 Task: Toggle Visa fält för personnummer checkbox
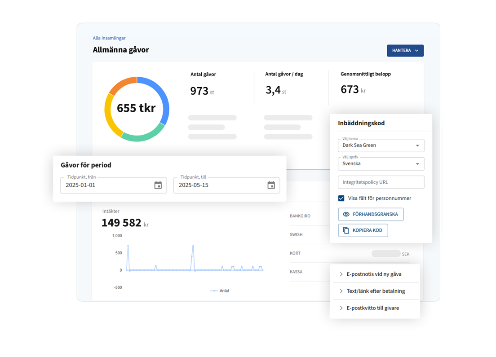341,198
